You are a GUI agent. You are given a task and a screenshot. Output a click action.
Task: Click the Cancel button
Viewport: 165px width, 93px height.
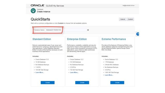(123, 19)
